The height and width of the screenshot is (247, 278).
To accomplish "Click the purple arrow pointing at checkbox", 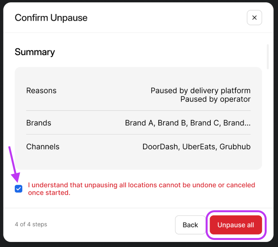I will pos(13,164).
